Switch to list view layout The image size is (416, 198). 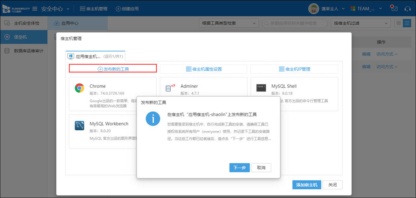[x=407, y=23]
